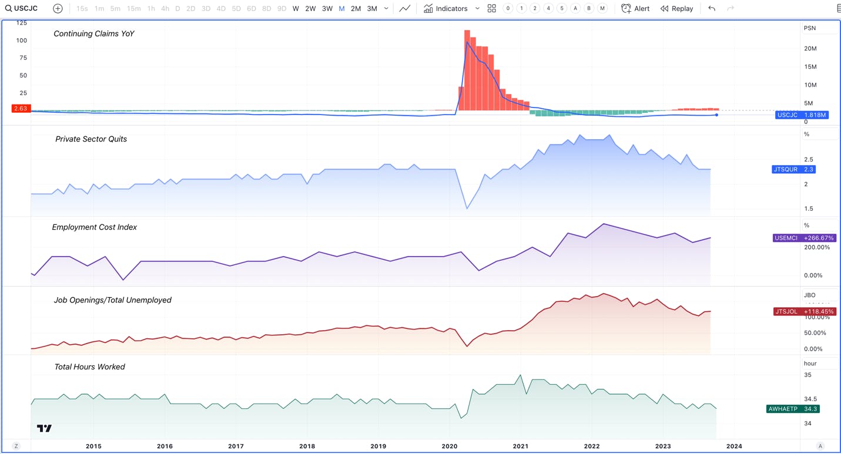The height and width of the screenshot is (454, 841).
Task: Toggle auto scale A button at bottom right
Action: click(820, 446)
